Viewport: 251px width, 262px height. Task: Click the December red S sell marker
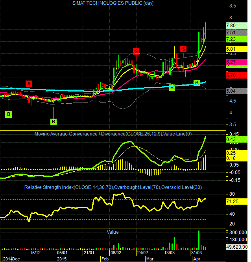[x=29, y=84]
